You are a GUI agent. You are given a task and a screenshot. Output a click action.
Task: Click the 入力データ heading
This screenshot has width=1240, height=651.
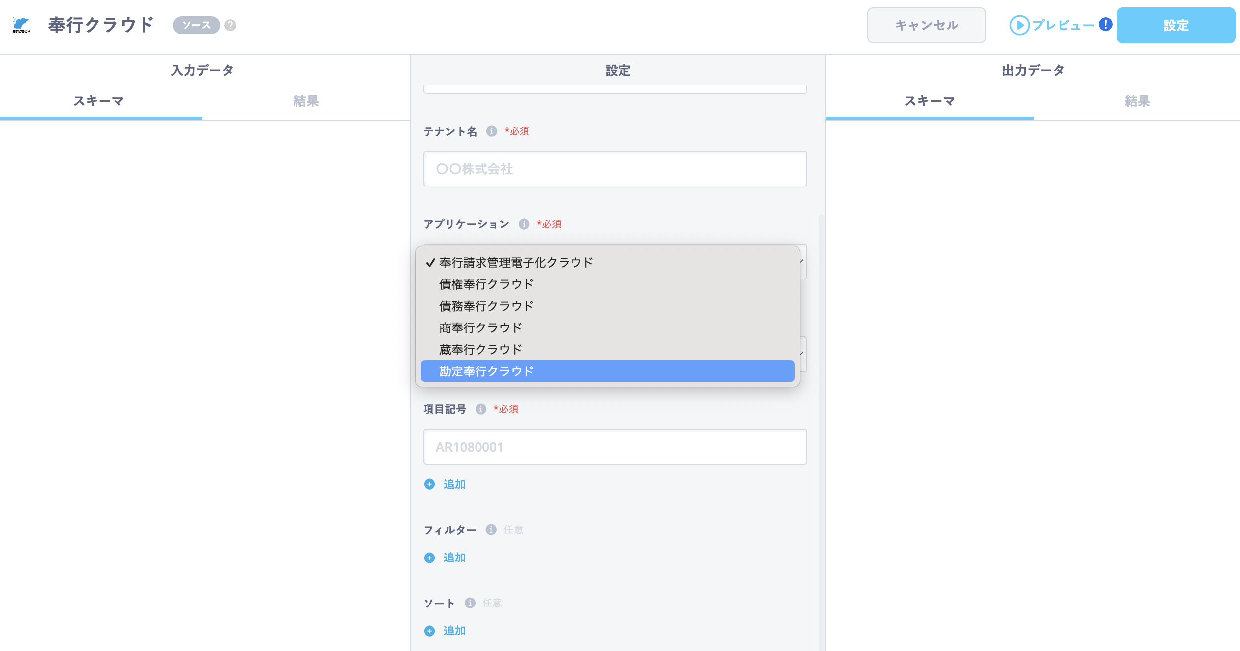(x=202, y=70)
